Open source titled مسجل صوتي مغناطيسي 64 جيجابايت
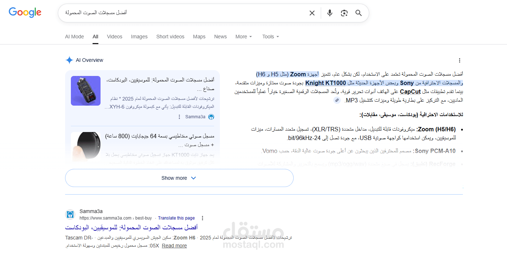507x255 pixels. 160,140
